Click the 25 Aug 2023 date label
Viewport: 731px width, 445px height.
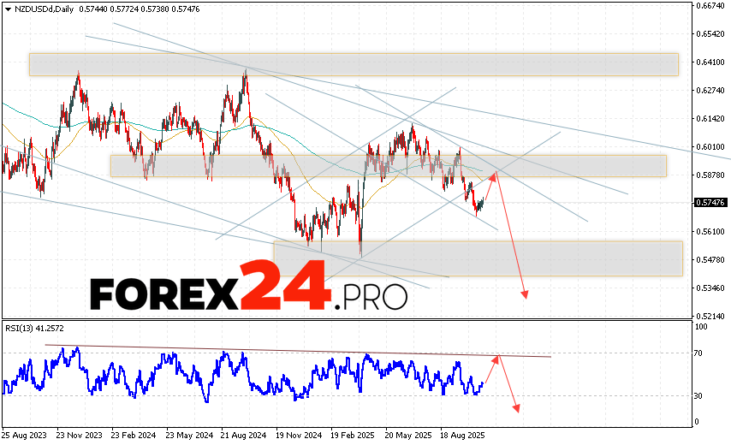pyautogui.click(x=25, y=435)
